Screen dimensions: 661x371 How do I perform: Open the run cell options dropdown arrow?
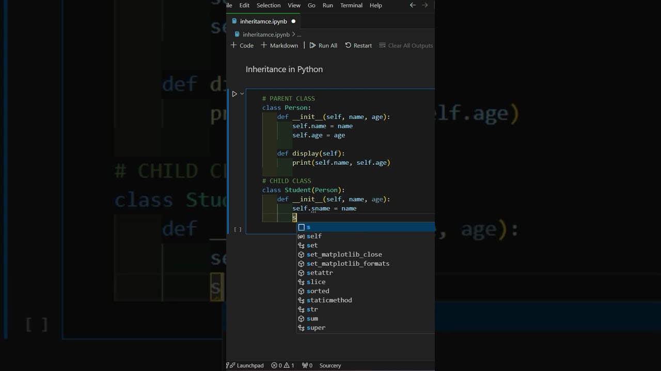point(242,94)
